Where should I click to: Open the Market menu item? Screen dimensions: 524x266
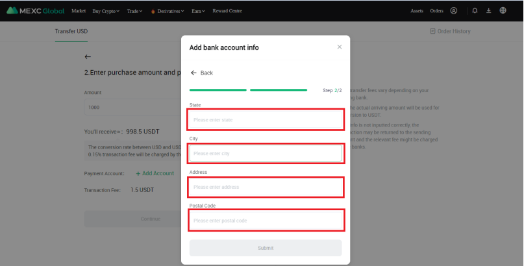(79, 11)
